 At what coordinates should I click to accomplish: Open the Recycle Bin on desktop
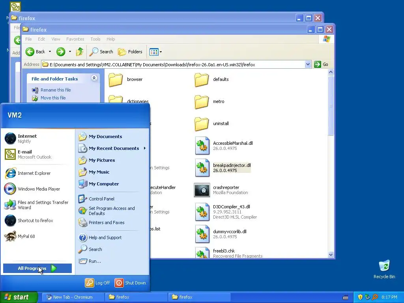384,269
